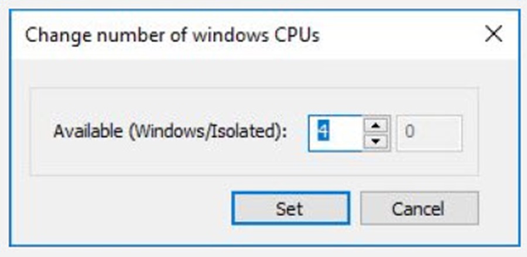Click the 0 value in Isolated box
The width and height of the screenshot is (527, 257).
tap(410, 133)
